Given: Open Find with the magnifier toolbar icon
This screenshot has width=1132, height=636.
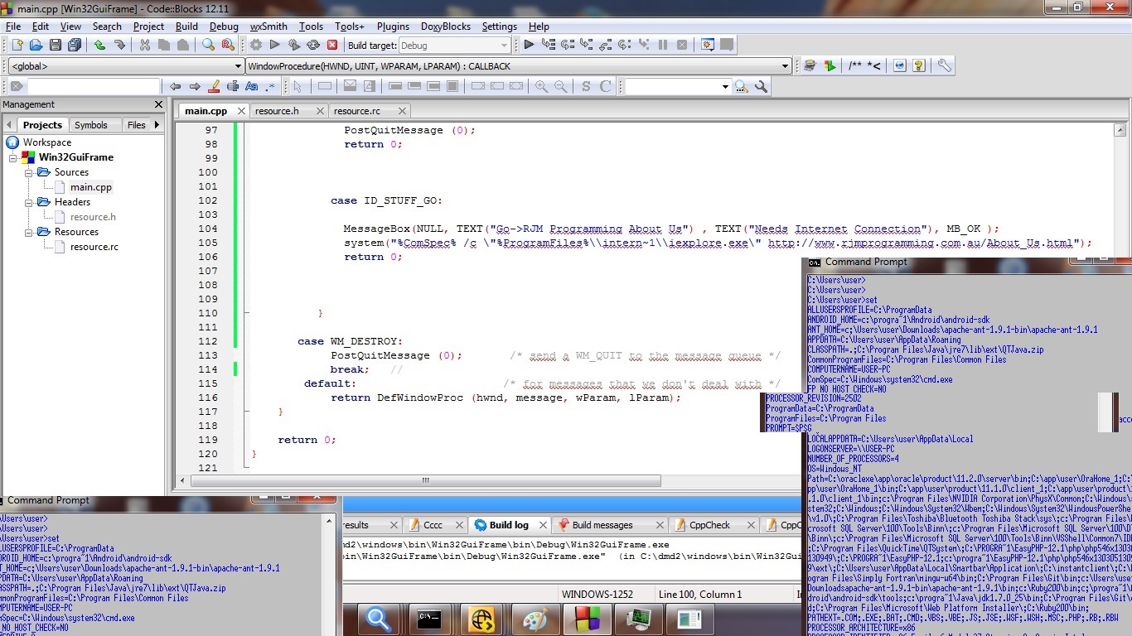Looking at the screenshot, I should 209,45.
